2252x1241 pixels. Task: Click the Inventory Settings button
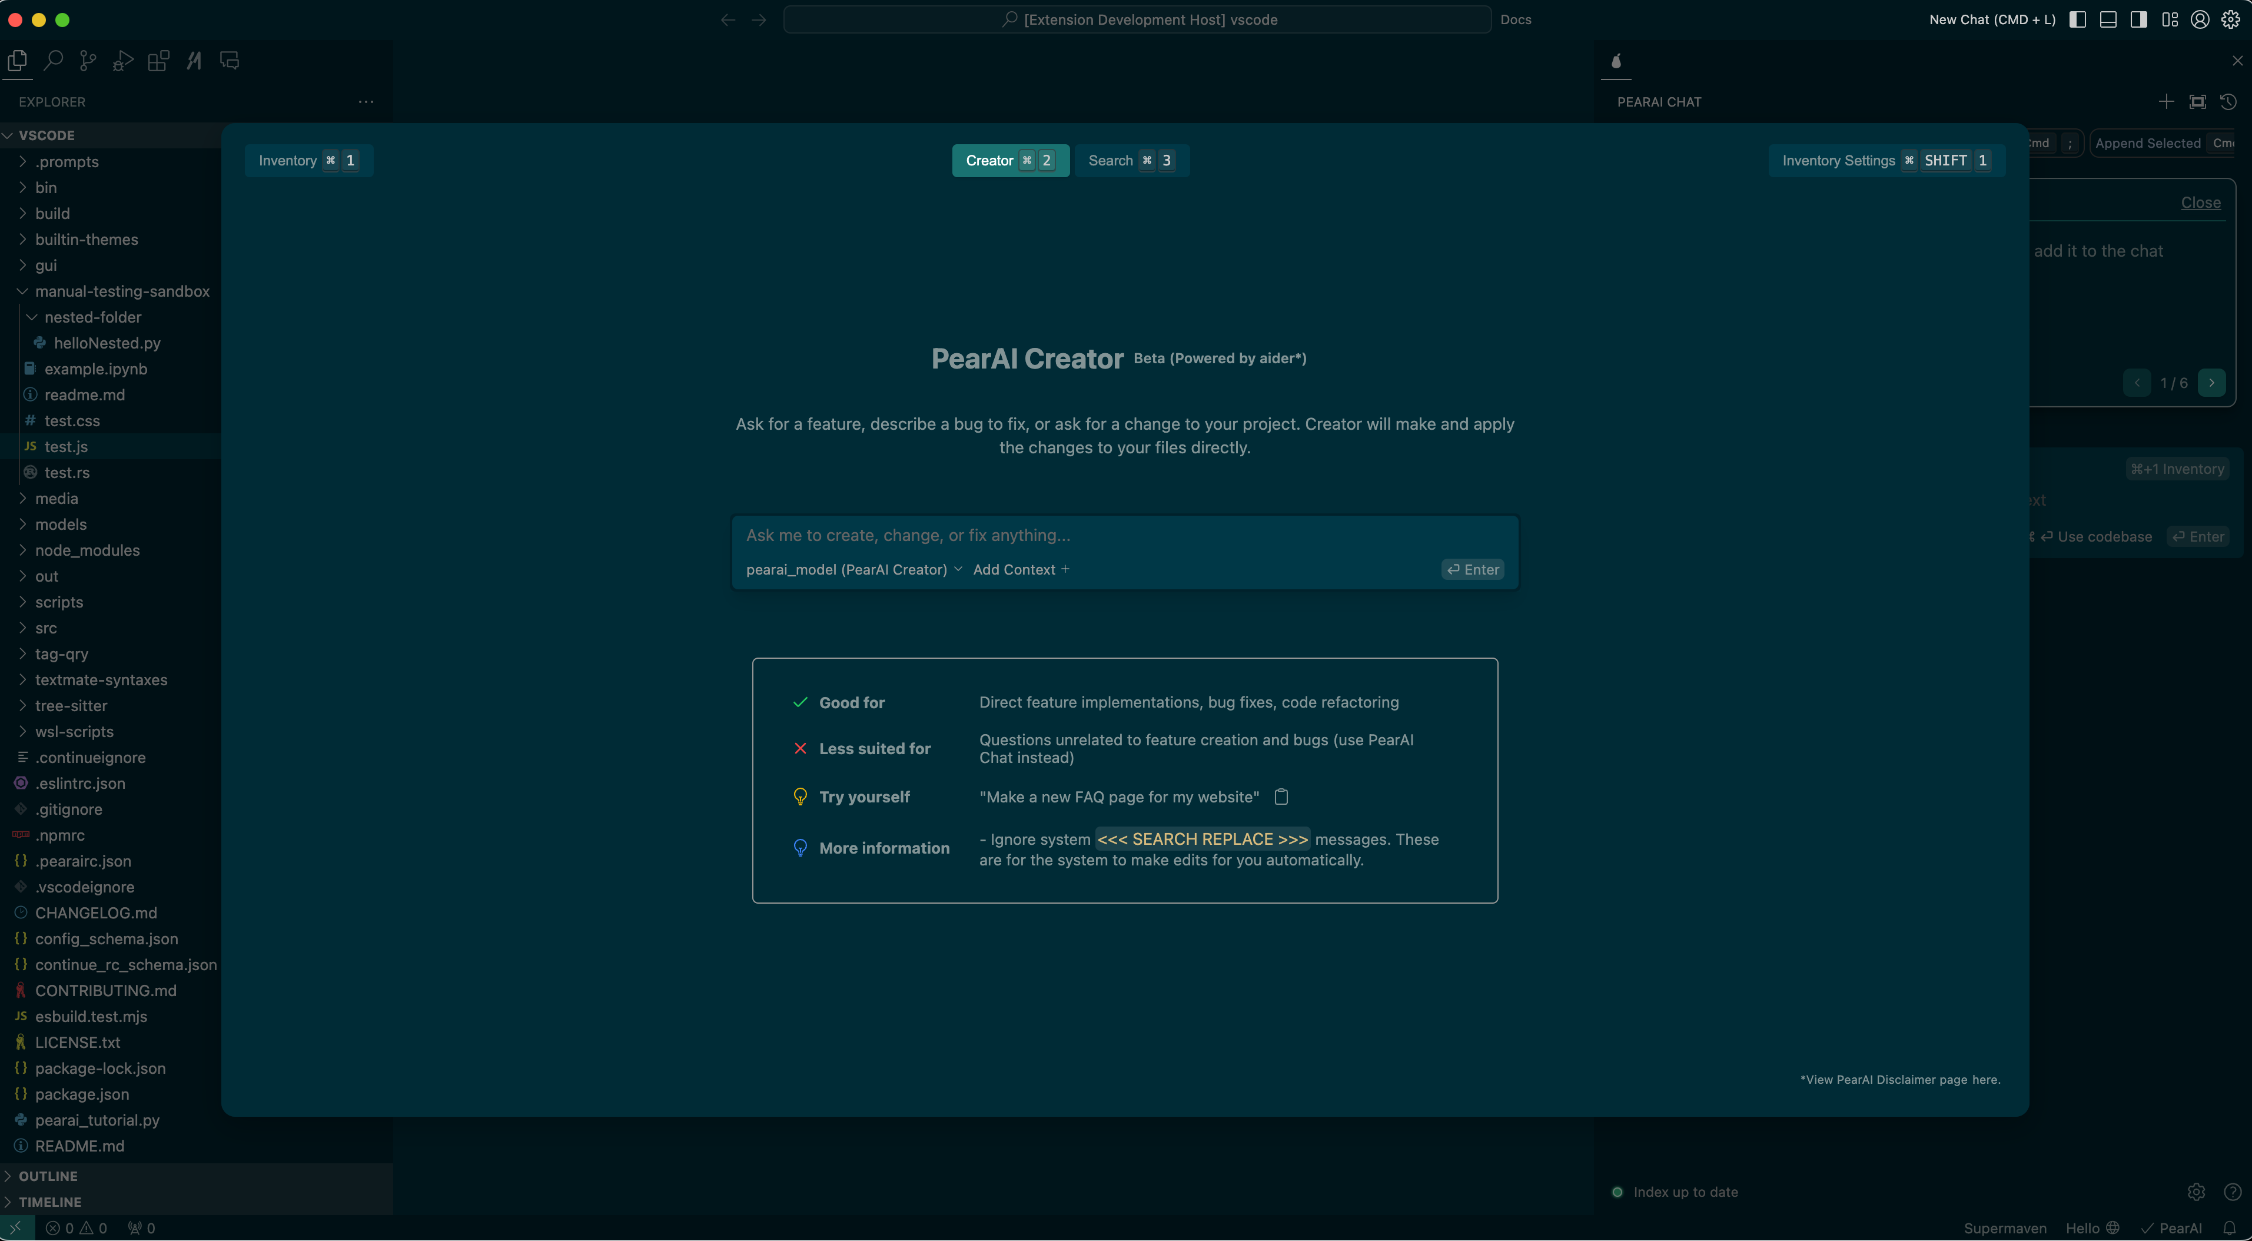(1886, 161)
